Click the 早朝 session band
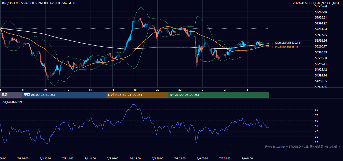This screenshot has height=161, width=343. [11, 95]
